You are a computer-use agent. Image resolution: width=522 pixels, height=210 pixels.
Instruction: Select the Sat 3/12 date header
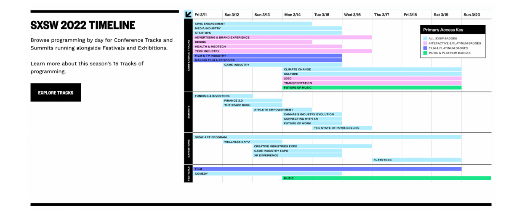point(232,15)
